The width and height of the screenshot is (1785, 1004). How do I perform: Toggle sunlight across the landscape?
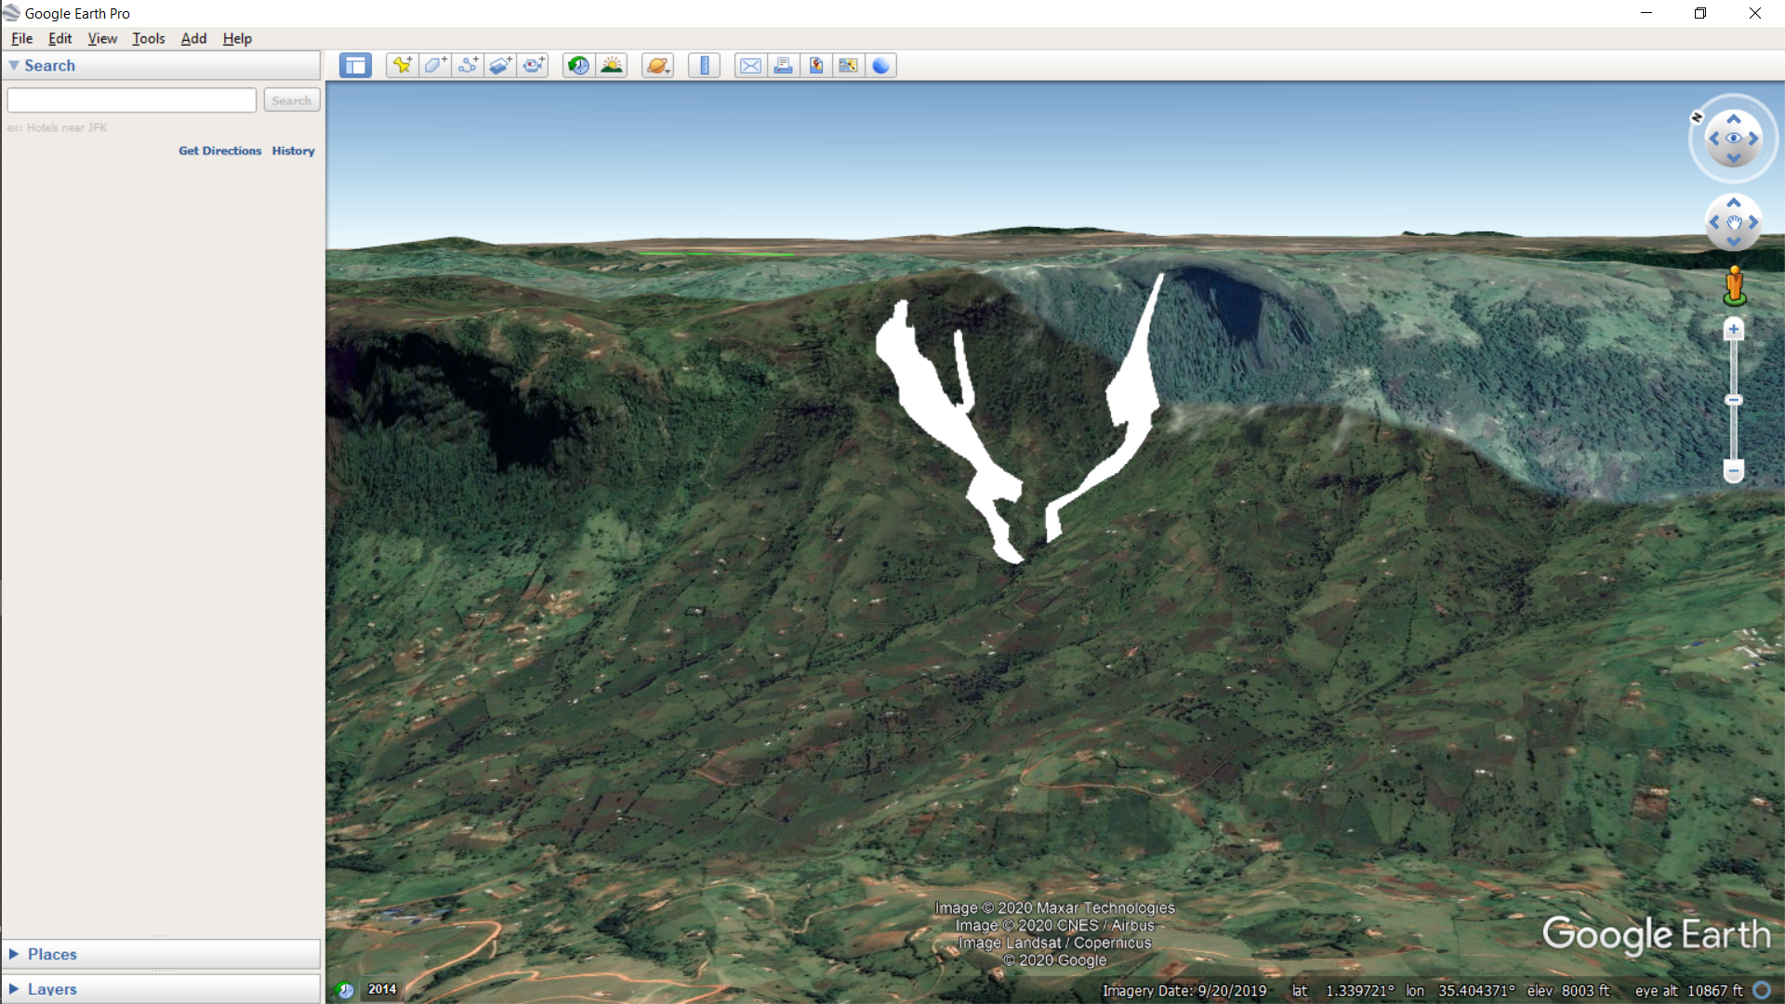[612, 65]
